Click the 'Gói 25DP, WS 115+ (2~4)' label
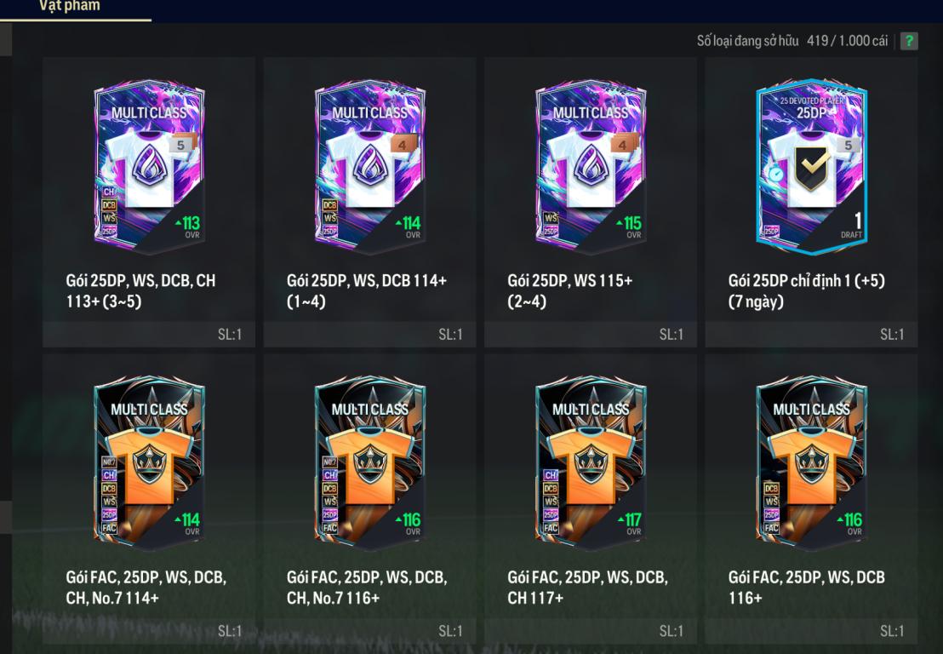 point(569,290)
